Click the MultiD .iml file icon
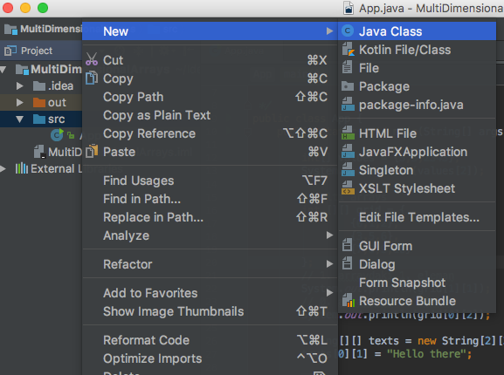The height and width of the screenshot is (375, 504). pos(39,152)
